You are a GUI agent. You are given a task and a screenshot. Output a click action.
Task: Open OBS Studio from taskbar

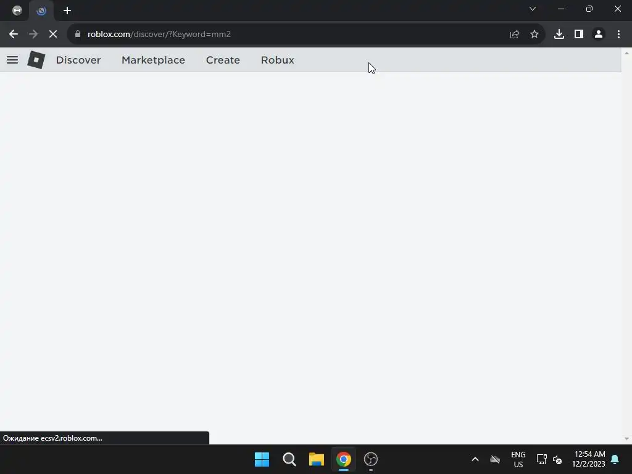click(x=371, y=459)
